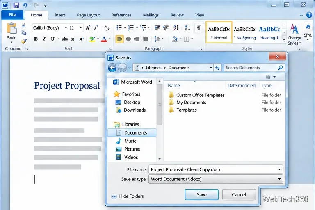The height and width of the screenshot is (210, 315).
Task: Open the view options dropdown arrow
Action: 274,77
